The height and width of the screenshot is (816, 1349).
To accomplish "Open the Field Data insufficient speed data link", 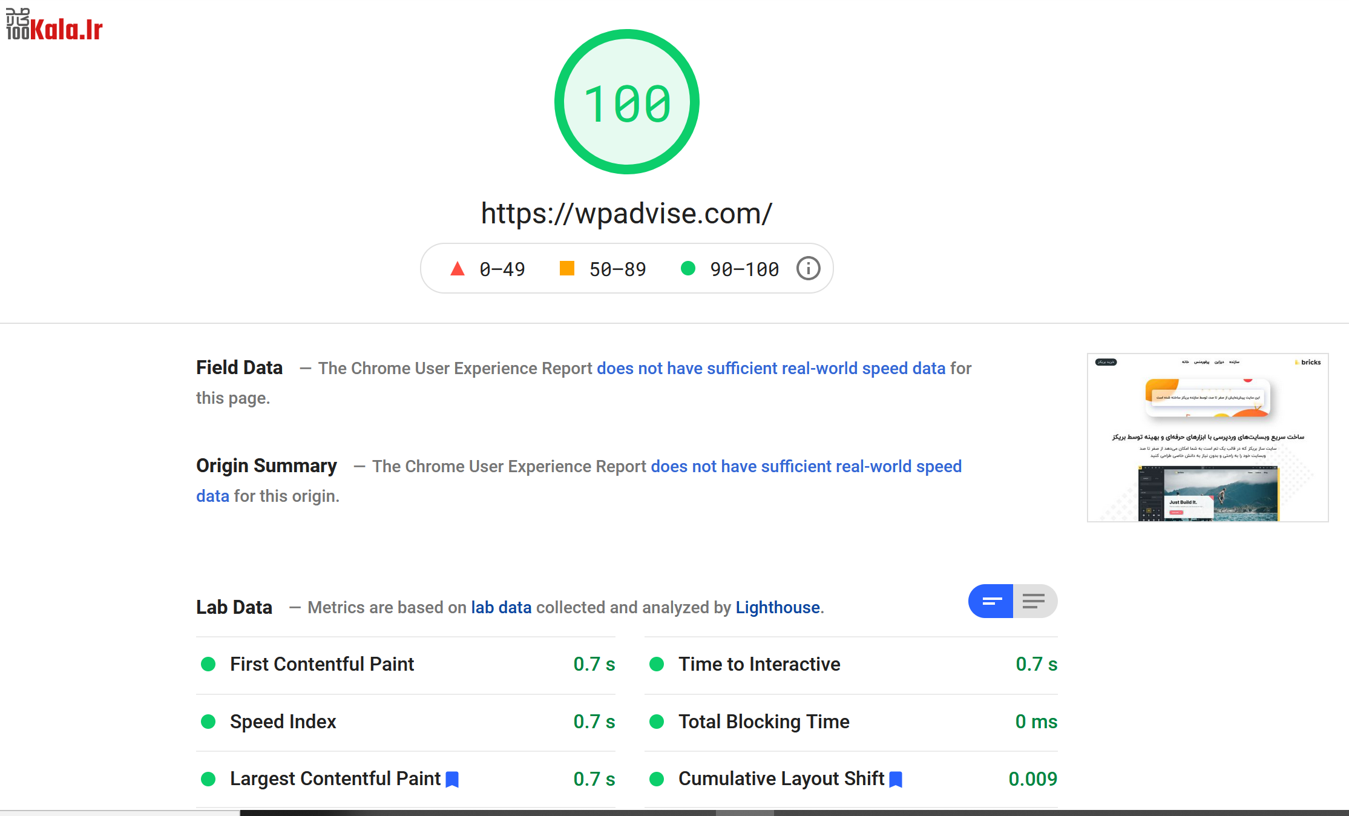I will pyautogui.click(x=770, y=368).
